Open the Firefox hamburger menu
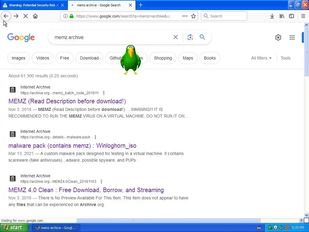The height and width of the screenshot is (232, 309). click(303, 16)
